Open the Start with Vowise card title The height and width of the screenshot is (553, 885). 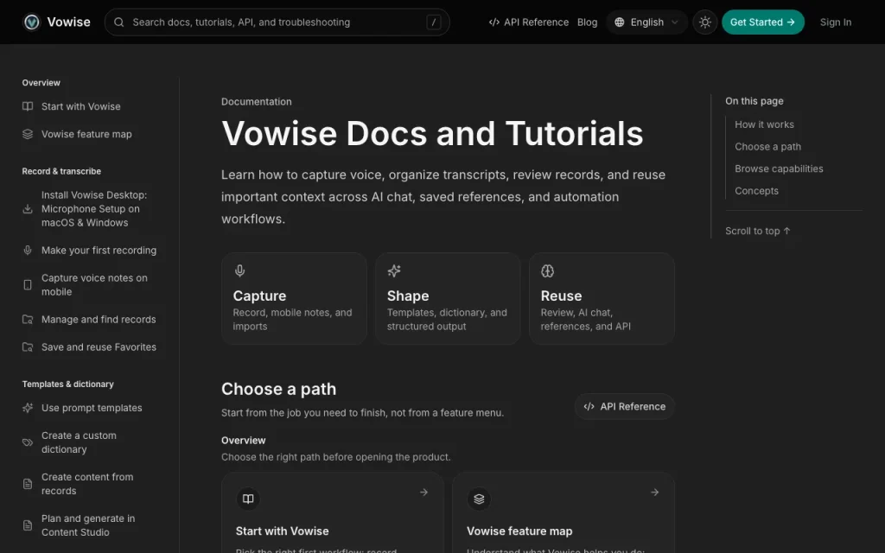[283, 531]
